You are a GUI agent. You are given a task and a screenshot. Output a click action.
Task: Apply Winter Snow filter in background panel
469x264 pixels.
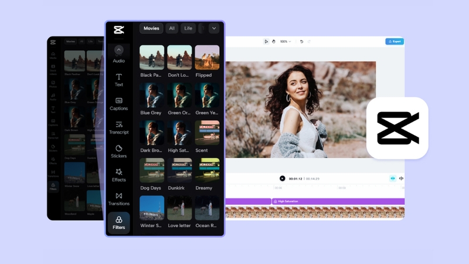pos(74,172)
